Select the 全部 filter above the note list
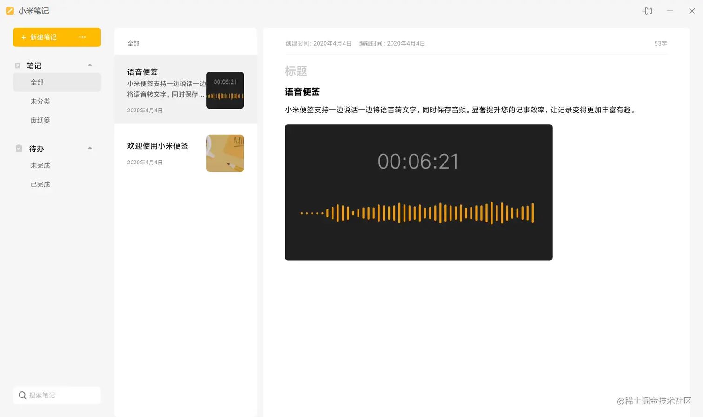The width and height of the screenshot is (703, 417). coord(133,43)
